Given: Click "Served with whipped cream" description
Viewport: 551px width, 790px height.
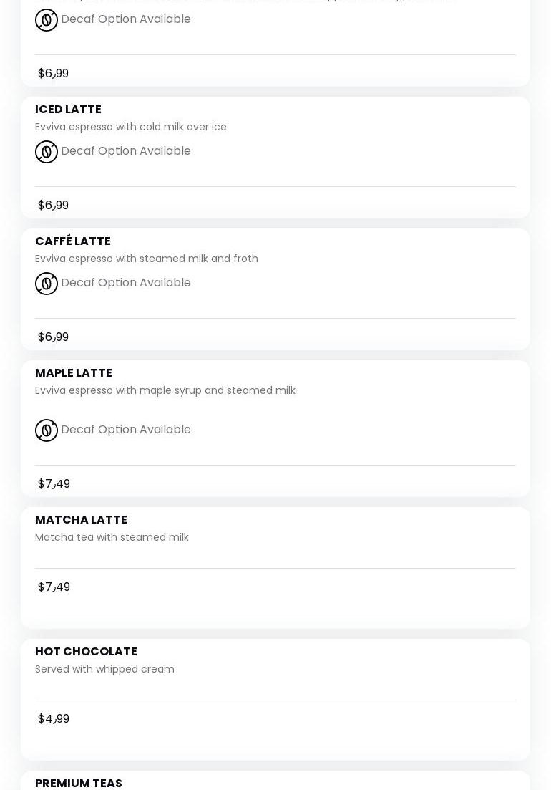Looking at the screenshot, I should (104, 669).
